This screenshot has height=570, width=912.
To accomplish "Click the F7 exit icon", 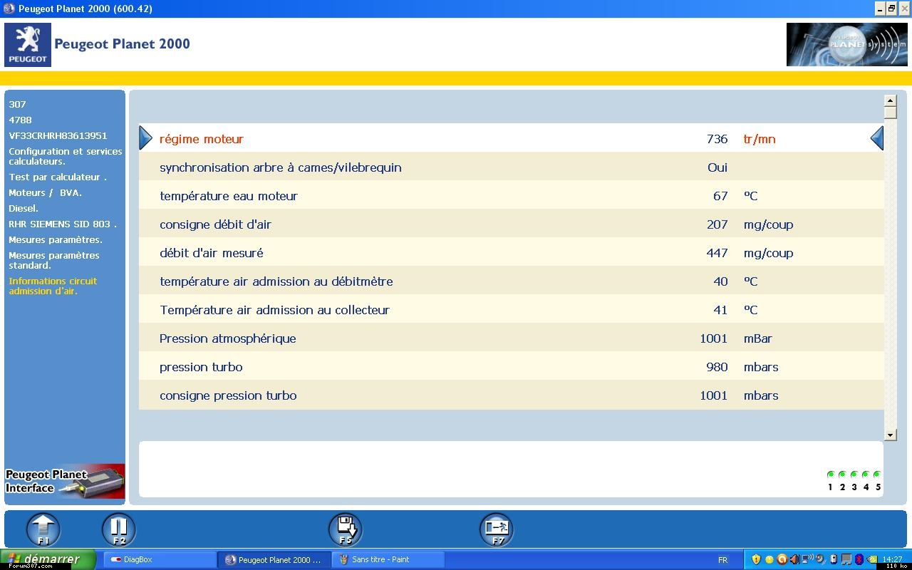I will (497, 530).
